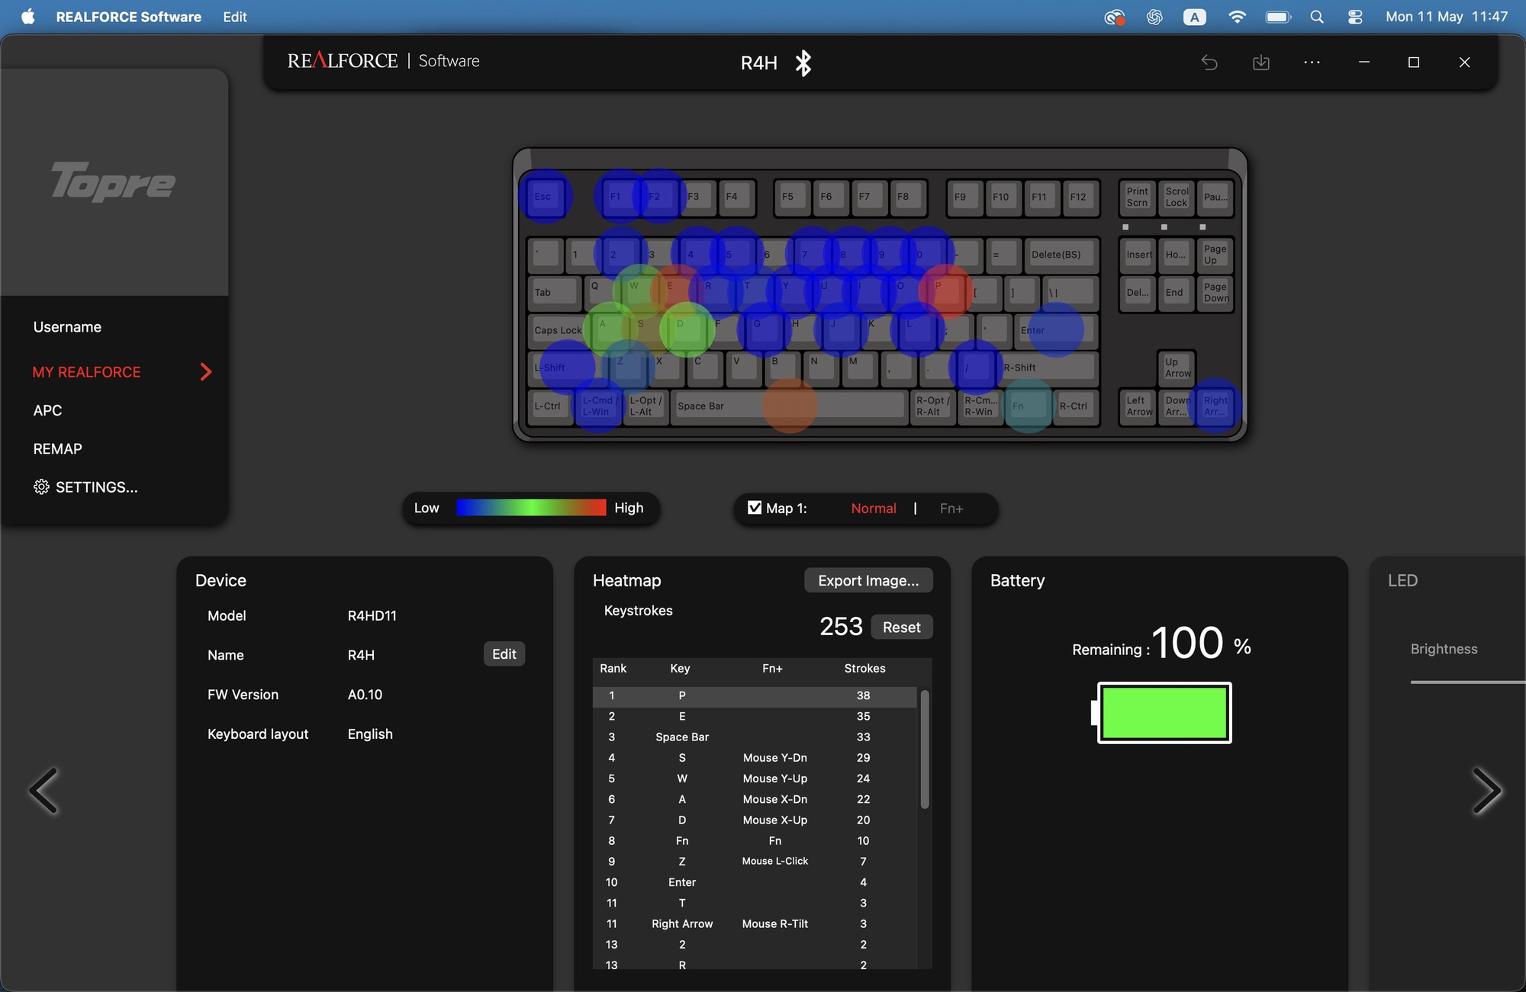Image resolution: width=1526 pixels, height=992 pixels.
Task: Click the Bluetooth icon next to R4H
Action: [803, 63]
